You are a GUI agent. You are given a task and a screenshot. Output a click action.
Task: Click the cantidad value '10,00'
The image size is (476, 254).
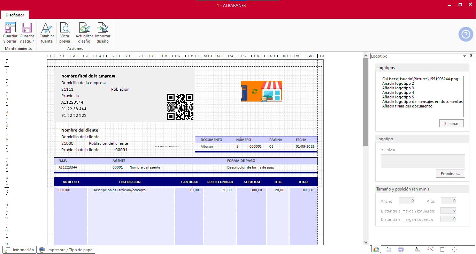click(x=194, y=190)
